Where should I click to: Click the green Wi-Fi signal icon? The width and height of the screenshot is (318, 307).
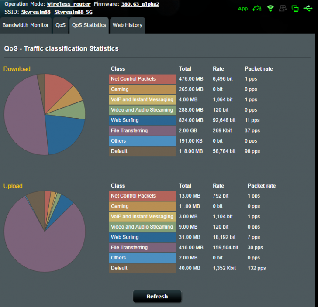click(x=270, y=9)
